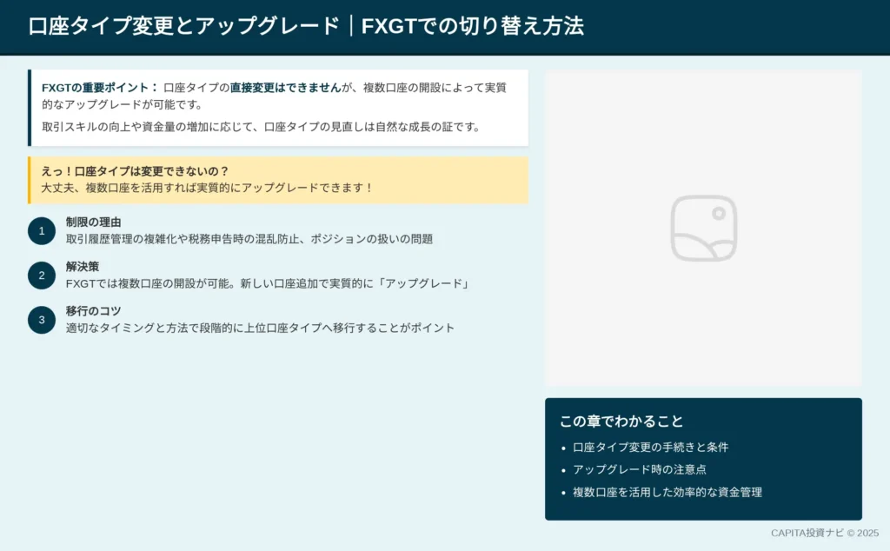Open the アップグレード時の注意点 bullet item
890x551 pixels.
point(639,469)
